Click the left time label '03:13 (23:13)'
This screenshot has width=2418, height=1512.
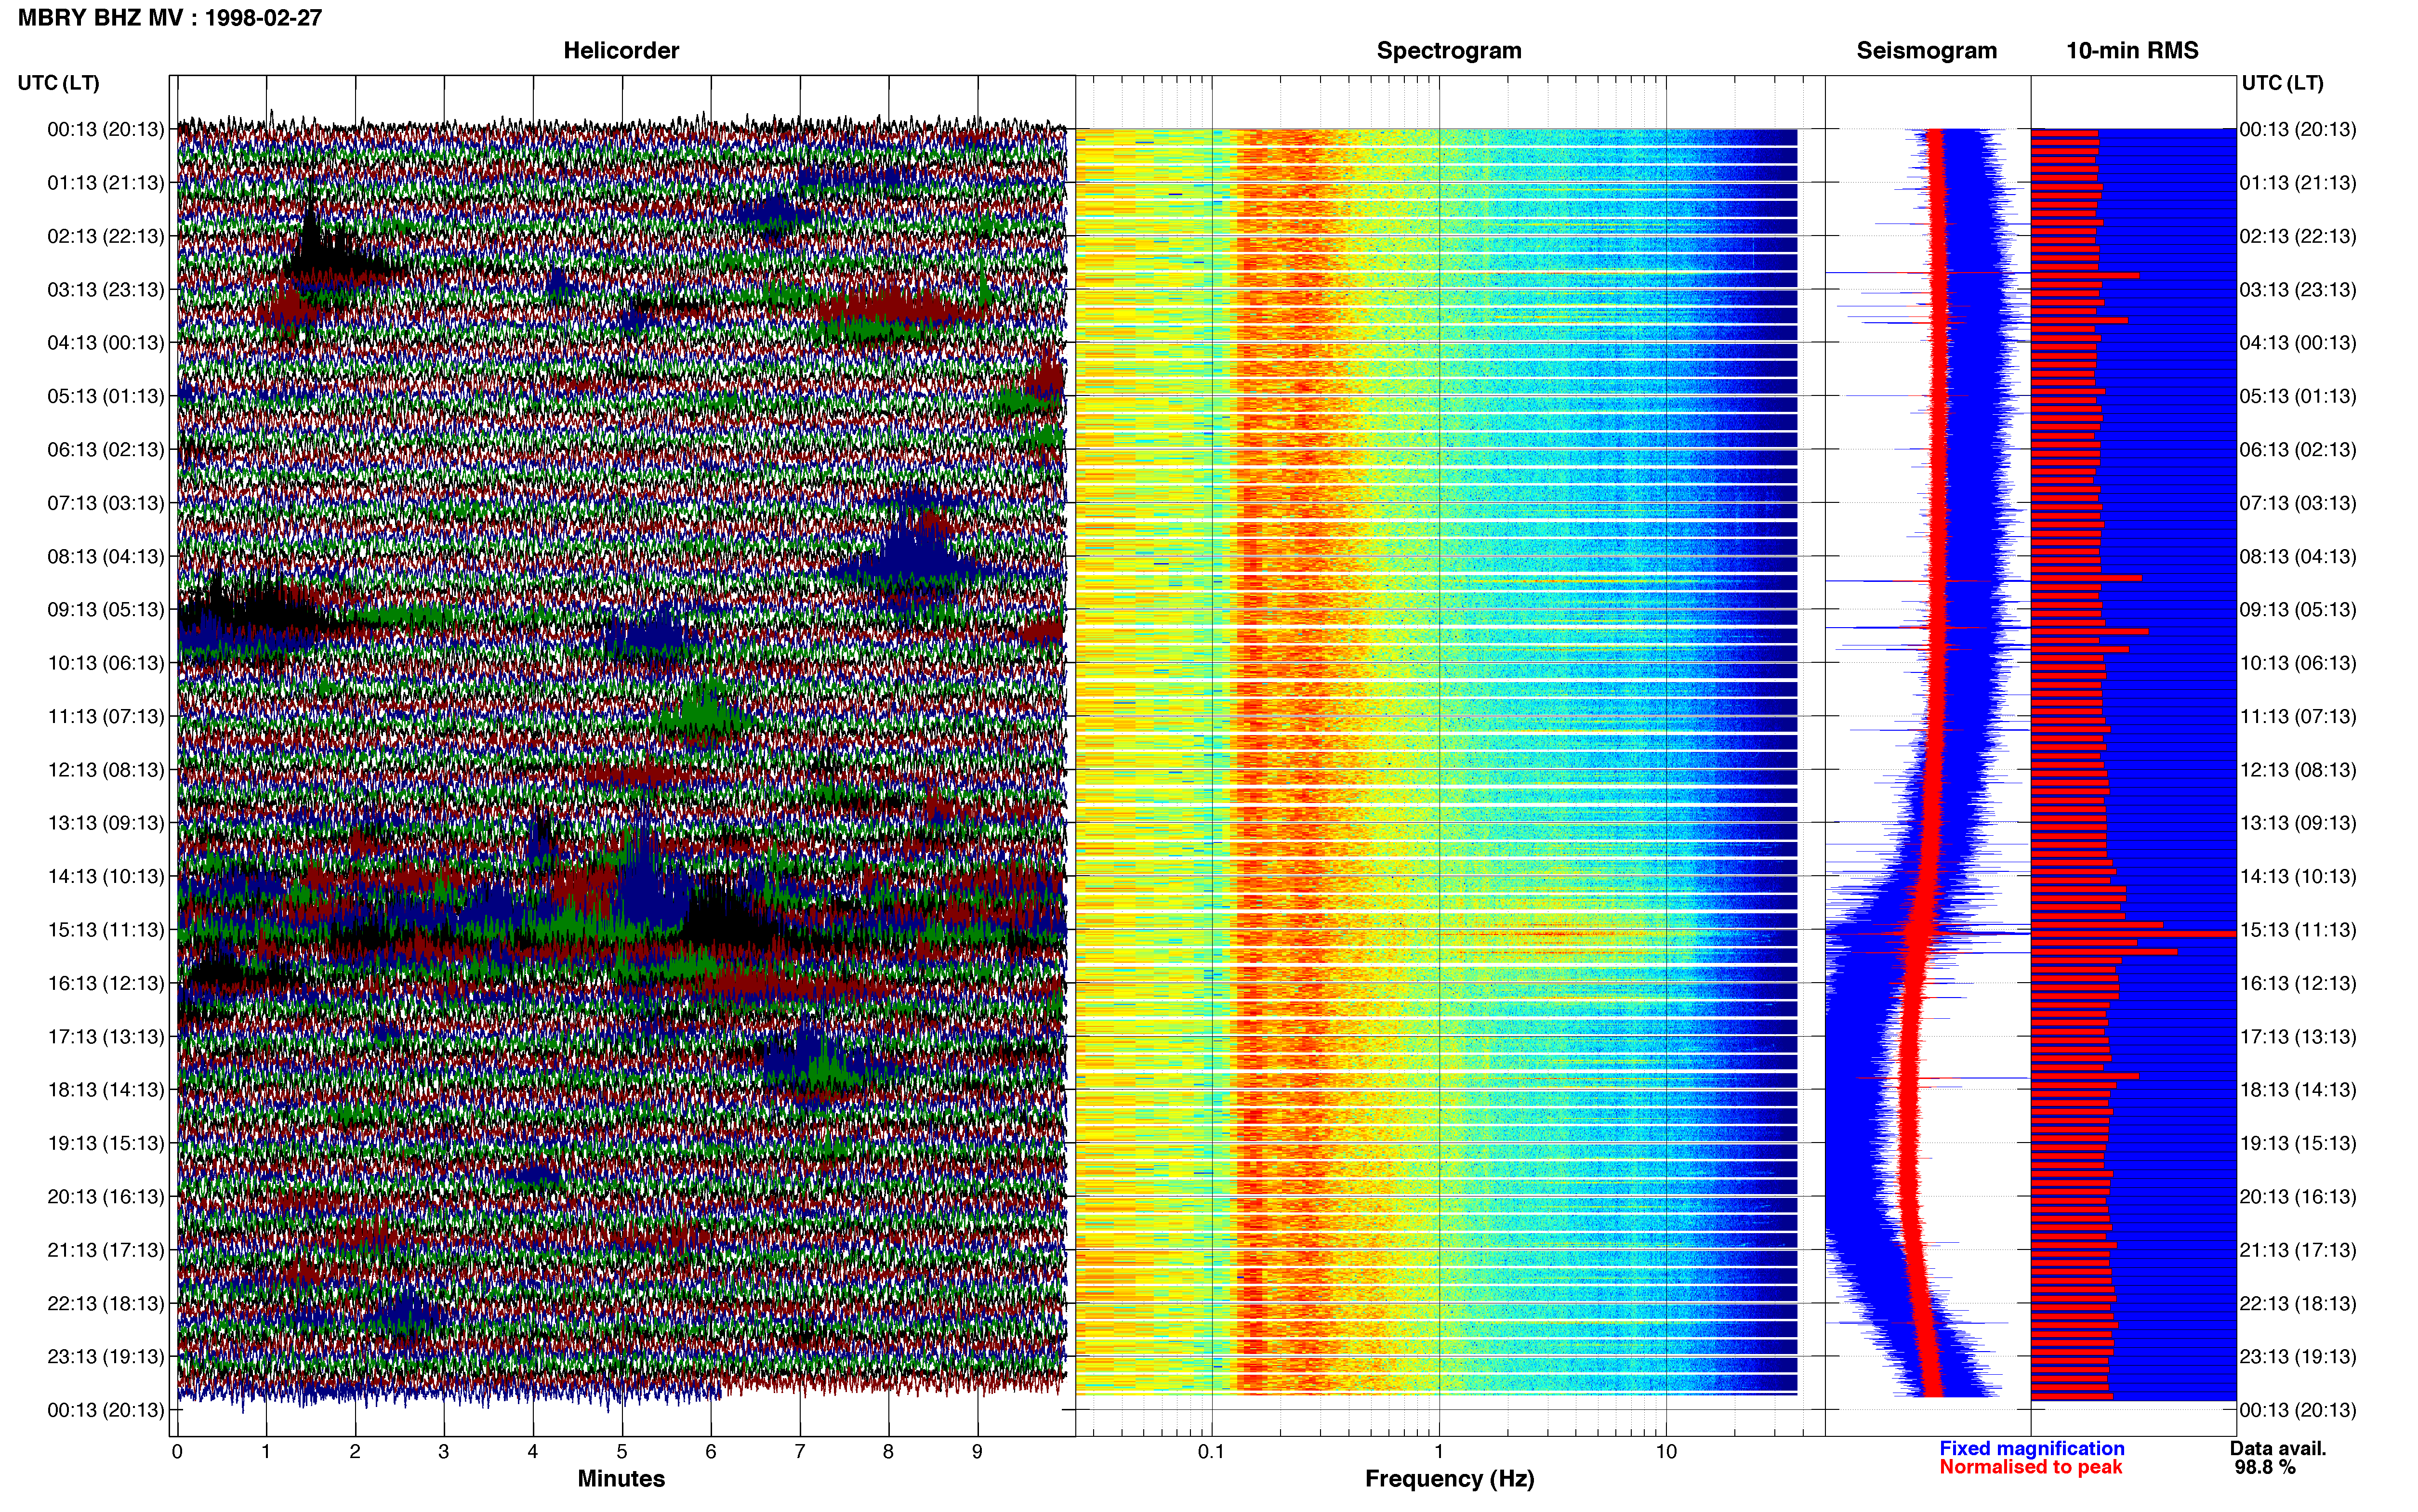[x=106, y=290]
